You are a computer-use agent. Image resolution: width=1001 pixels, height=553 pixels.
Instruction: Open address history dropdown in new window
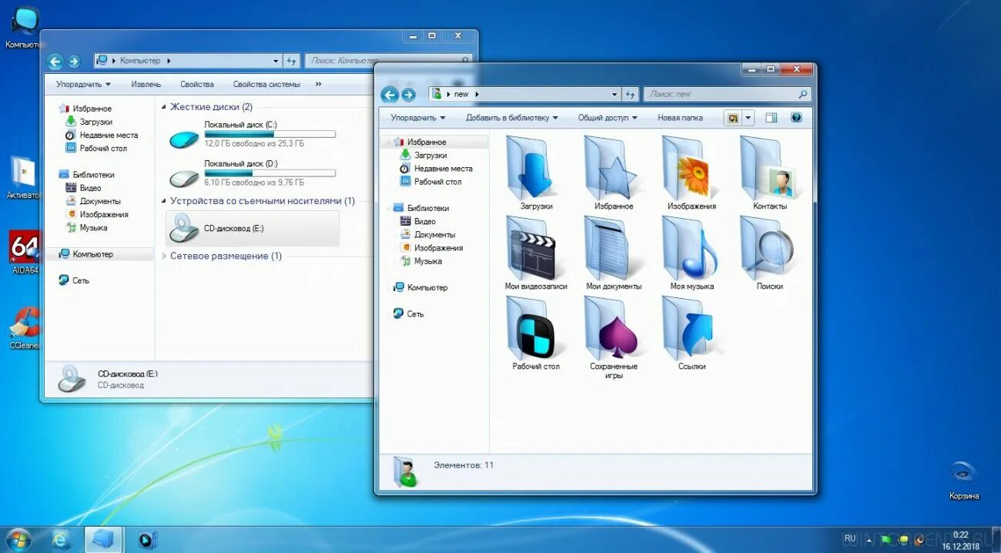point(614,94)
